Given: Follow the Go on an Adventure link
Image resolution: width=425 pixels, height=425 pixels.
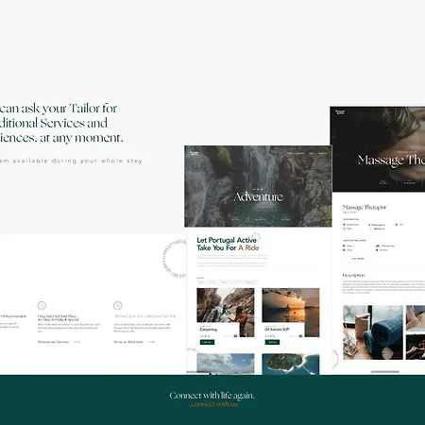Looking at the screenshot, I should click(x=128, y=342).
